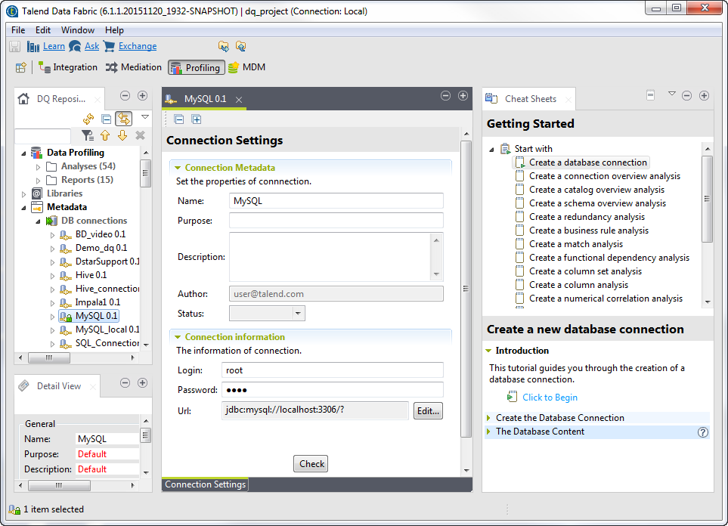The width and height of the screenshot is (728, 526).
Task: Click the Click to Begin link
Action: pyautogui.click(x=550, y=398)
